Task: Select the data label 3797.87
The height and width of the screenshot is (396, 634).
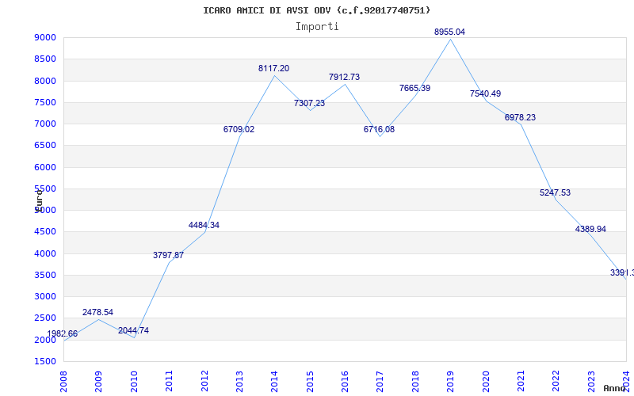Action: 168,255
